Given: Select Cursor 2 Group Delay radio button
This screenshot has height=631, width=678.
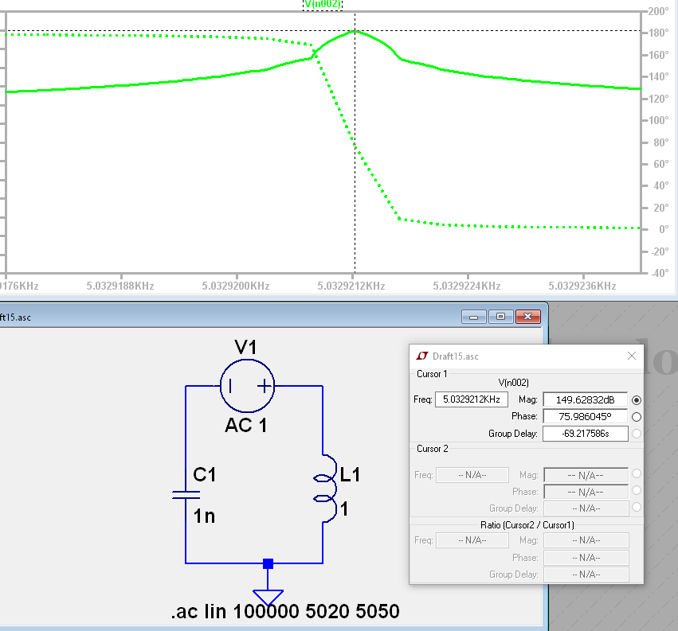Looking at the screenshot, I should [636, 507].
